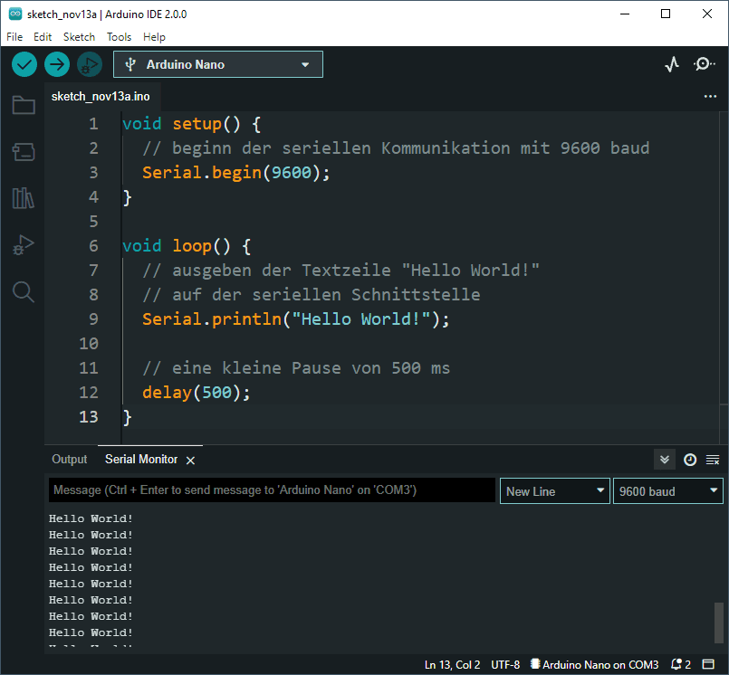729x675 pixels.
Task: Open the Debug panel in sidebar
Action: pyautogui.click(x=24, y=244)
